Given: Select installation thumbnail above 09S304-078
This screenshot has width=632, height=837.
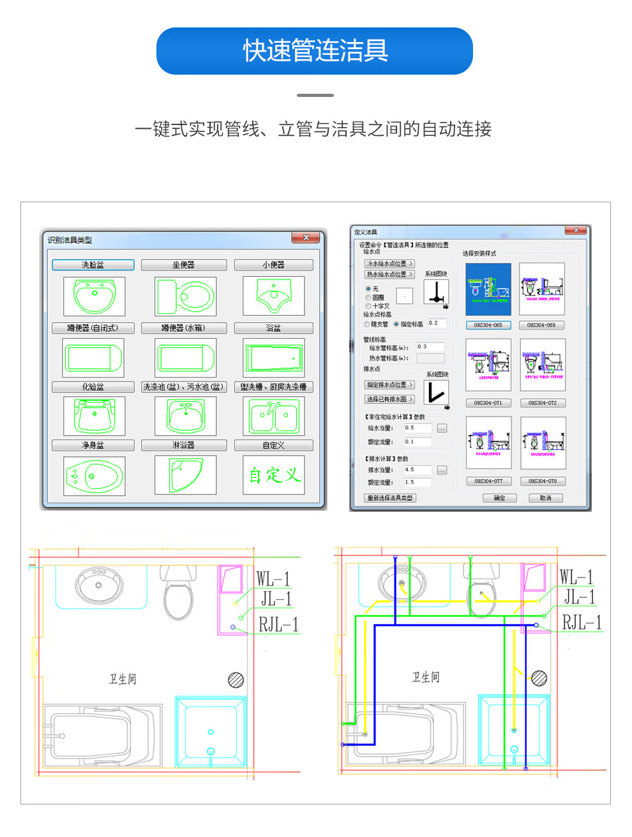Looking at the screenshot, I should (542, 443).
